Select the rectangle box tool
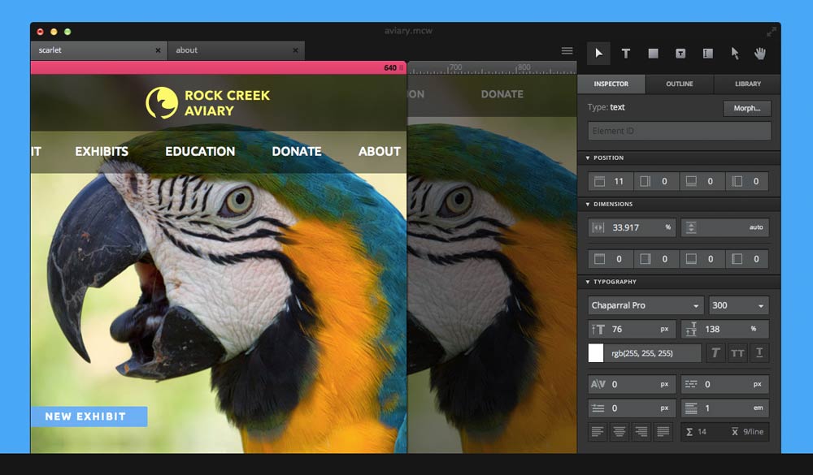 coord(653,54)
